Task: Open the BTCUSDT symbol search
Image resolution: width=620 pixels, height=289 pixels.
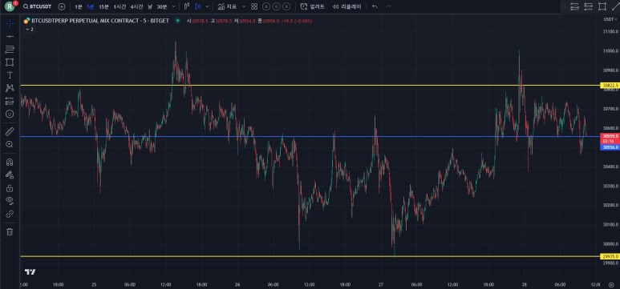Action: pos(37,6)
